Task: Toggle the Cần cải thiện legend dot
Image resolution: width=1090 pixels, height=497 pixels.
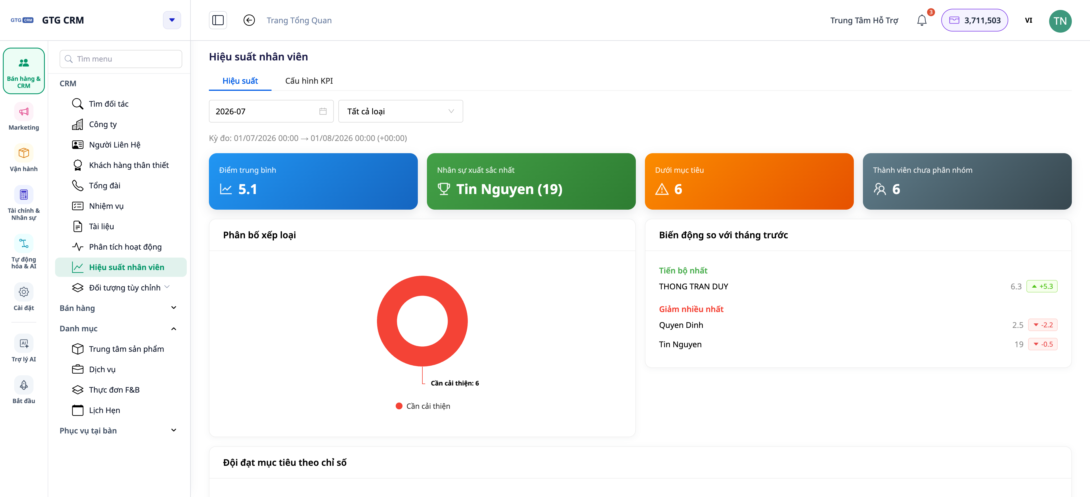Action: coord(399,406)
